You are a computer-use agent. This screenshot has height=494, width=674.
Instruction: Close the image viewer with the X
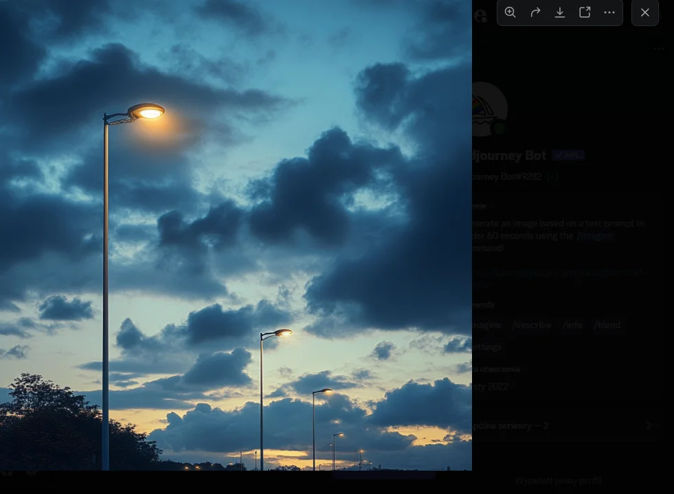pos(644,12)
